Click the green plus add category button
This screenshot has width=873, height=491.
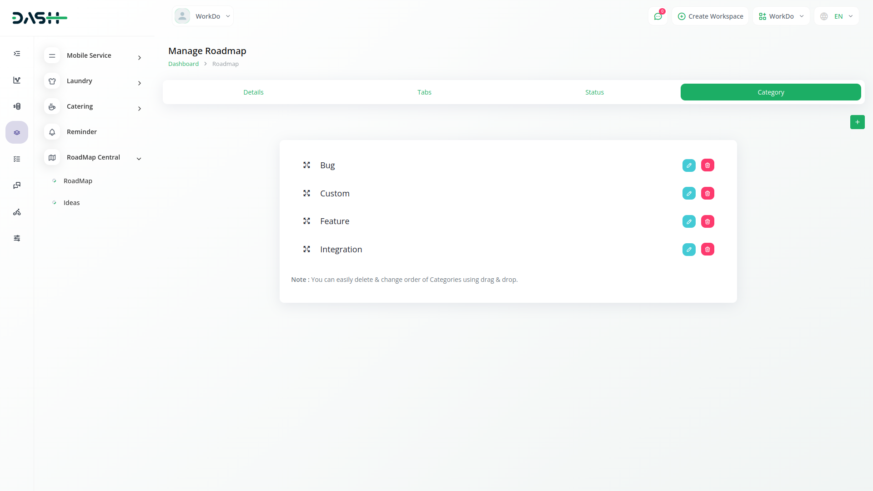857,122
